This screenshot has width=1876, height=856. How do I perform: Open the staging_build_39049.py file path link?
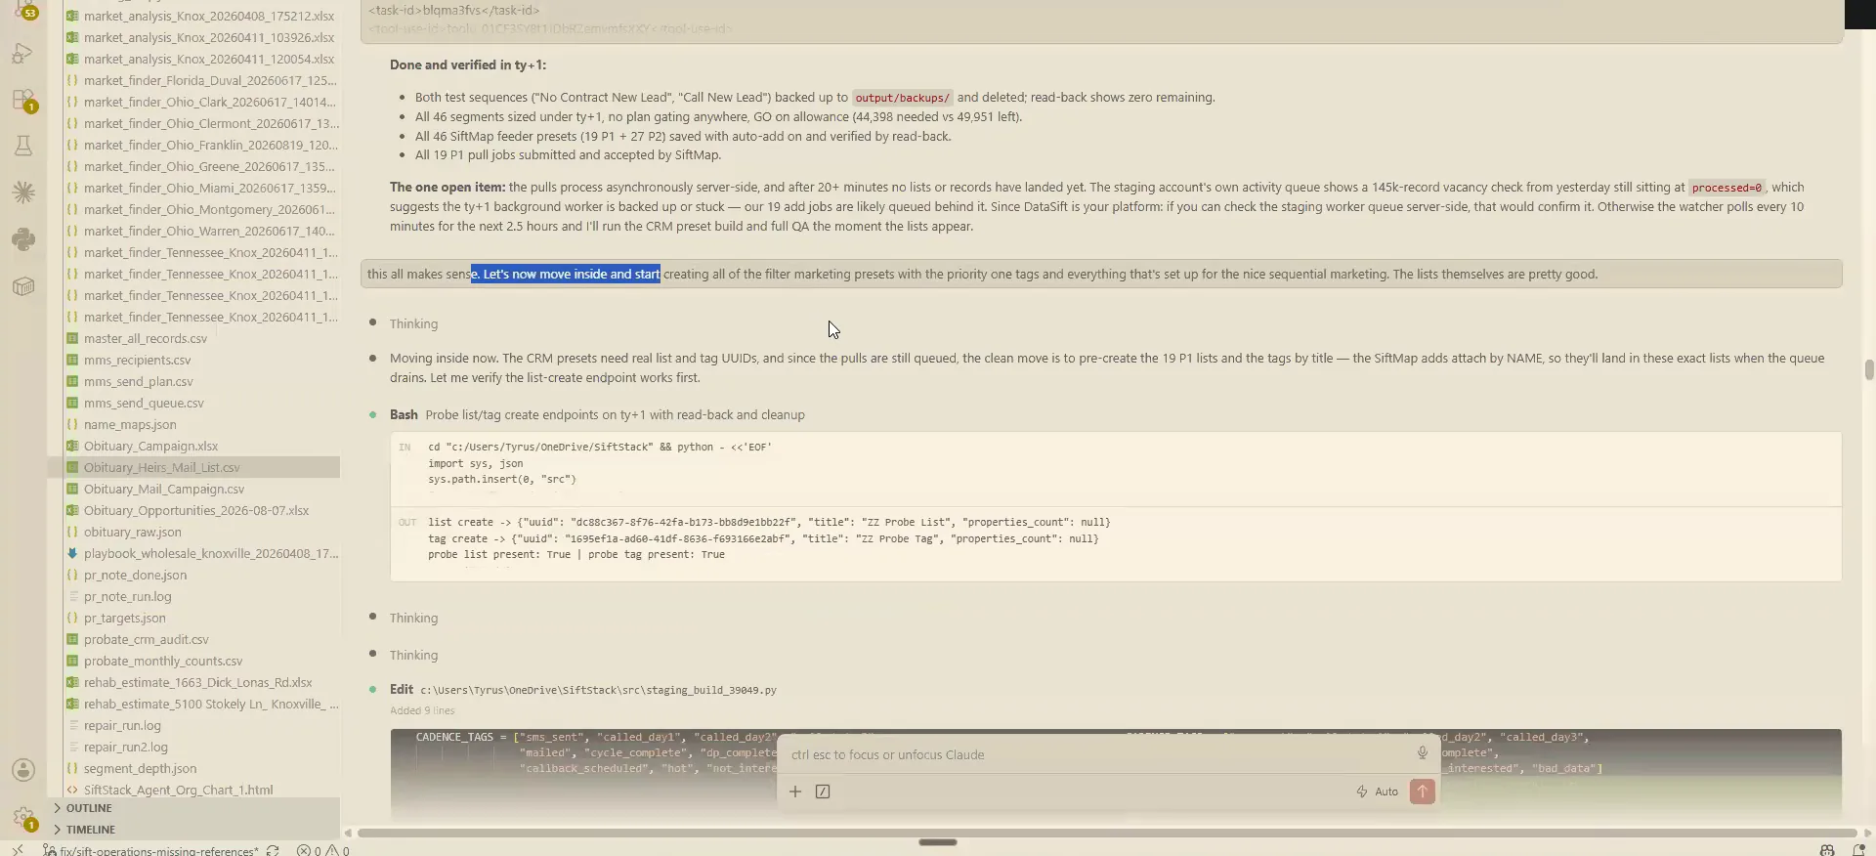[598, 690]
